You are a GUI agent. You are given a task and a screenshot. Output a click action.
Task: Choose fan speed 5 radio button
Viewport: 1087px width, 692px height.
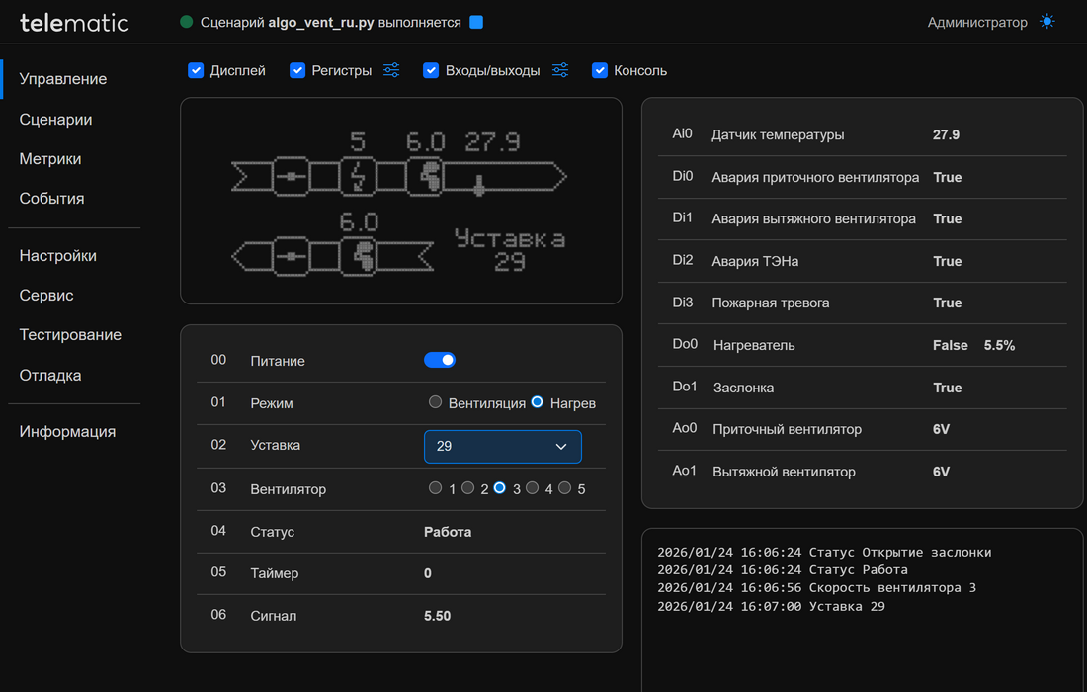click(x=564, y=488)
